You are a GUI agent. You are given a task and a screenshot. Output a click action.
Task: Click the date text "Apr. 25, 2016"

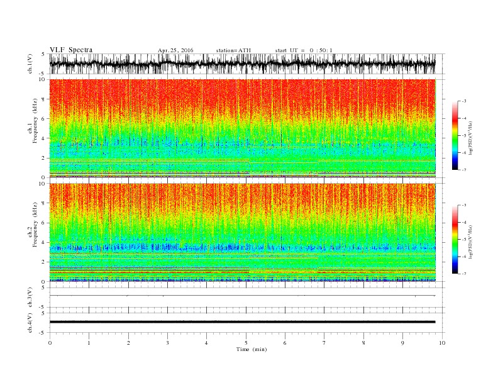(x=175, y=50)
